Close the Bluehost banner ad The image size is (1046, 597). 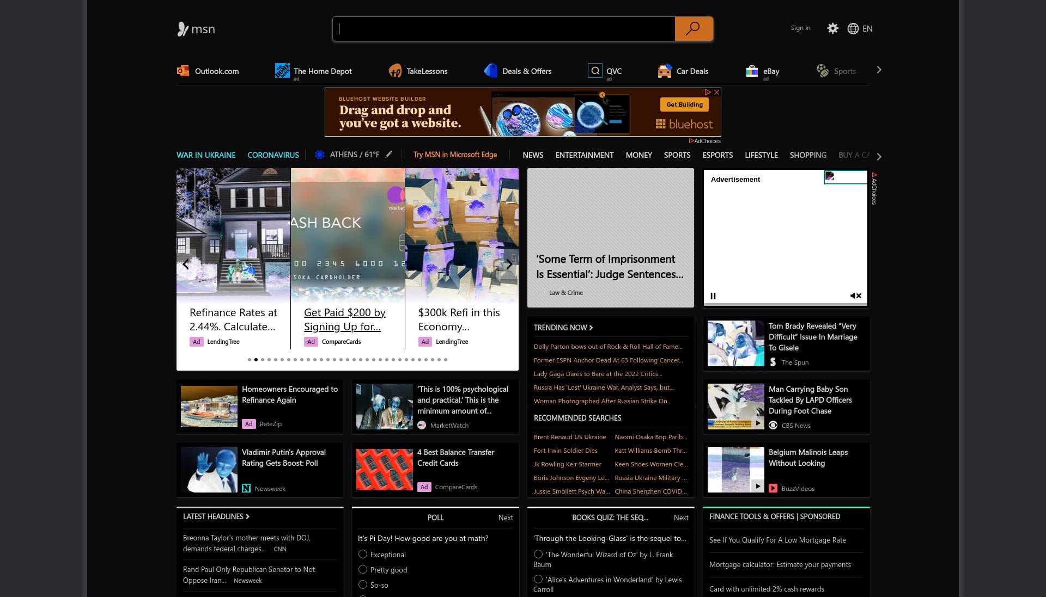716,93
